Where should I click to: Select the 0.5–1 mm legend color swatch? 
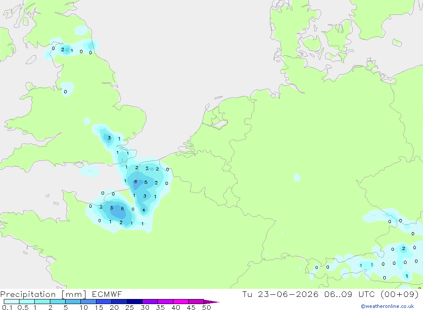(x=27, y=302)
